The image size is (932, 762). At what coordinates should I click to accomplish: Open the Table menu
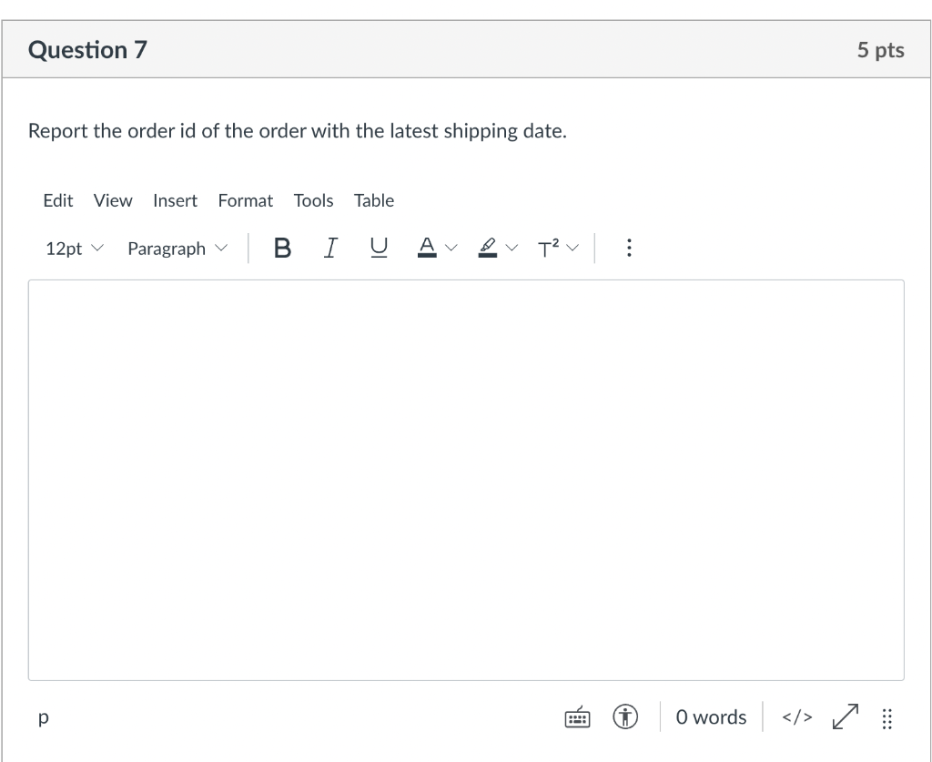(373, 200)
